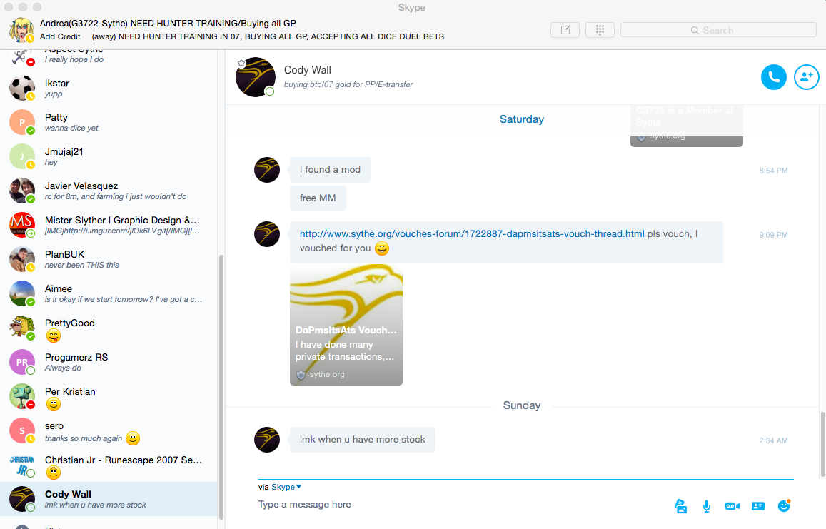
Task: Click the 2:34 AM timestamp
Action: click(x=773, y=440)
